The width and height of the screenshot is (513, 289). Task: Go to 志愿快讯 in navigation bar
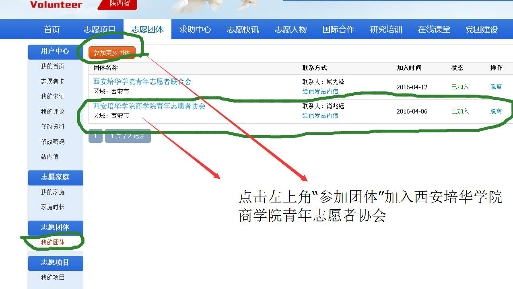(243, 29)
